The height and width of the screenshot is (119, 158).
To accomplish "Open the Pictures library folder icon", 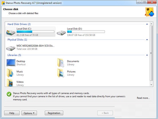I will click(x=61, y=73).
